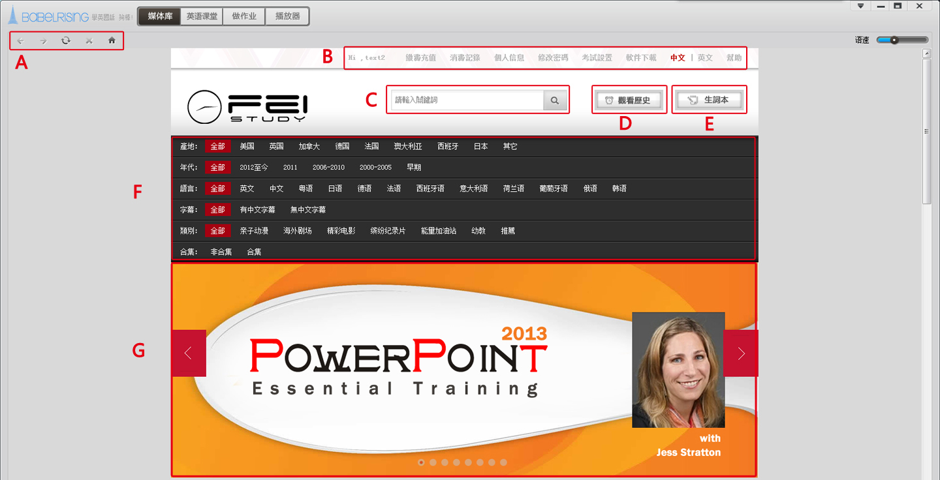
Task: Filter year by 2006-2010
Action: (x=328, y=168)
